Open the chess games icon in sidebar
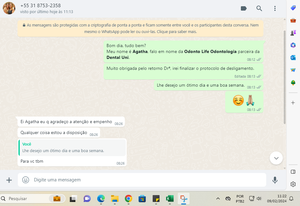This screenshot has height=206, width=300. [293, 33]
